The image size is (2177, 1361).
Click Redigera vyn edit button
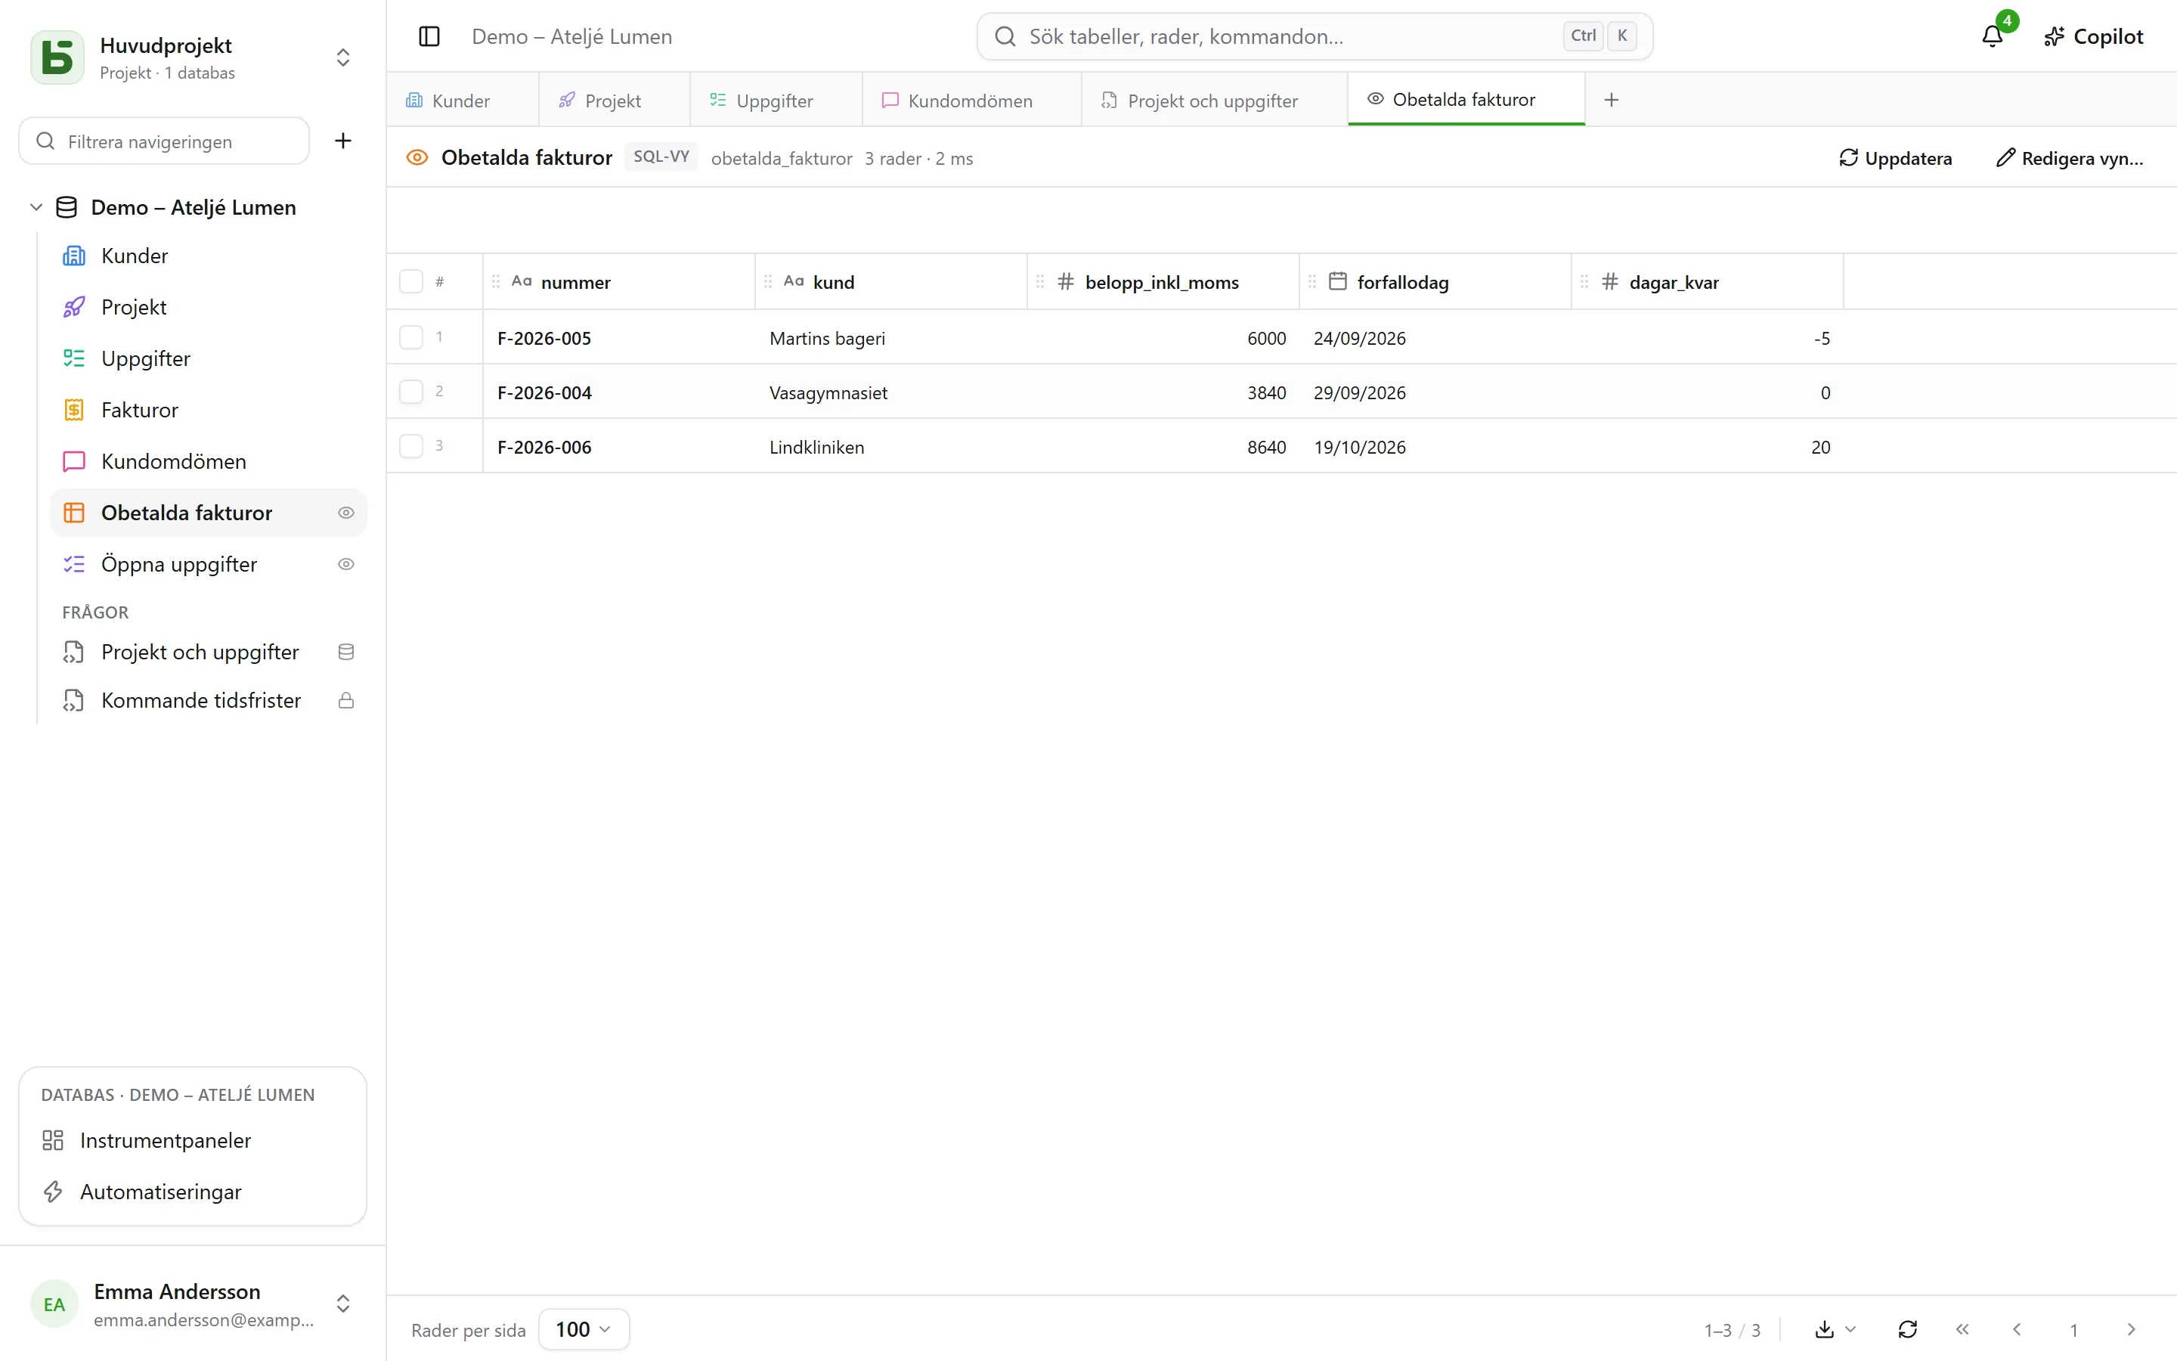(x=2070, y=159)
